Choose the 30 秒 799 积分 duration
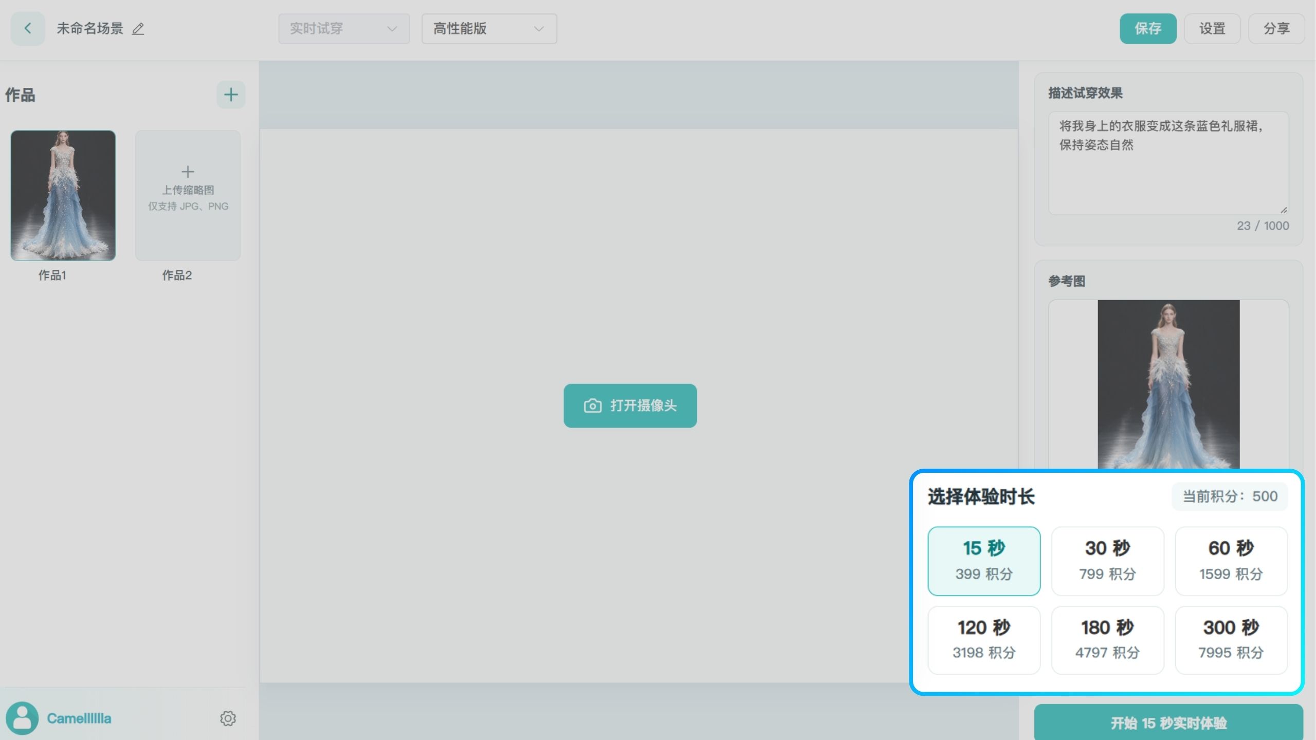This screenshot has height=740, width=1316. tap(1108, 561)
